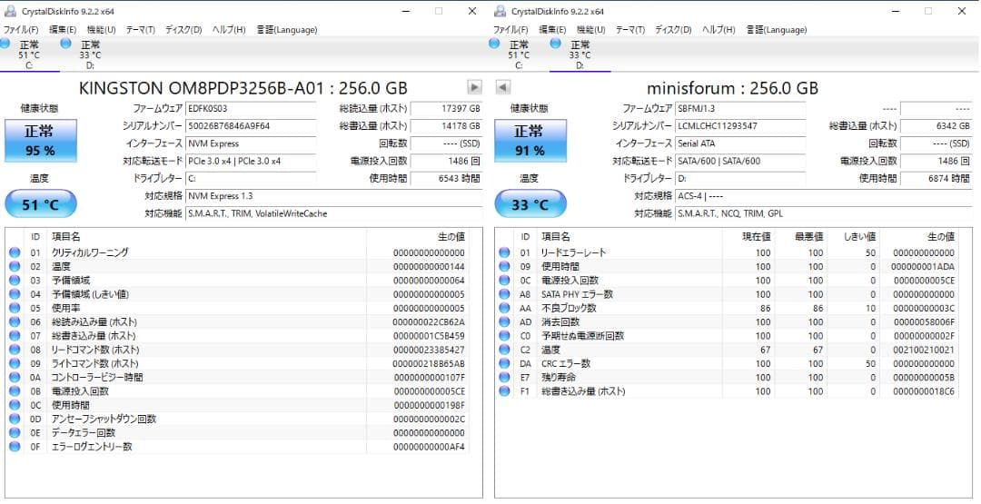Click serial number field LCMLCHC11293547
The height and width of the screenshot is (504, 981).
(x=741, y=125)
